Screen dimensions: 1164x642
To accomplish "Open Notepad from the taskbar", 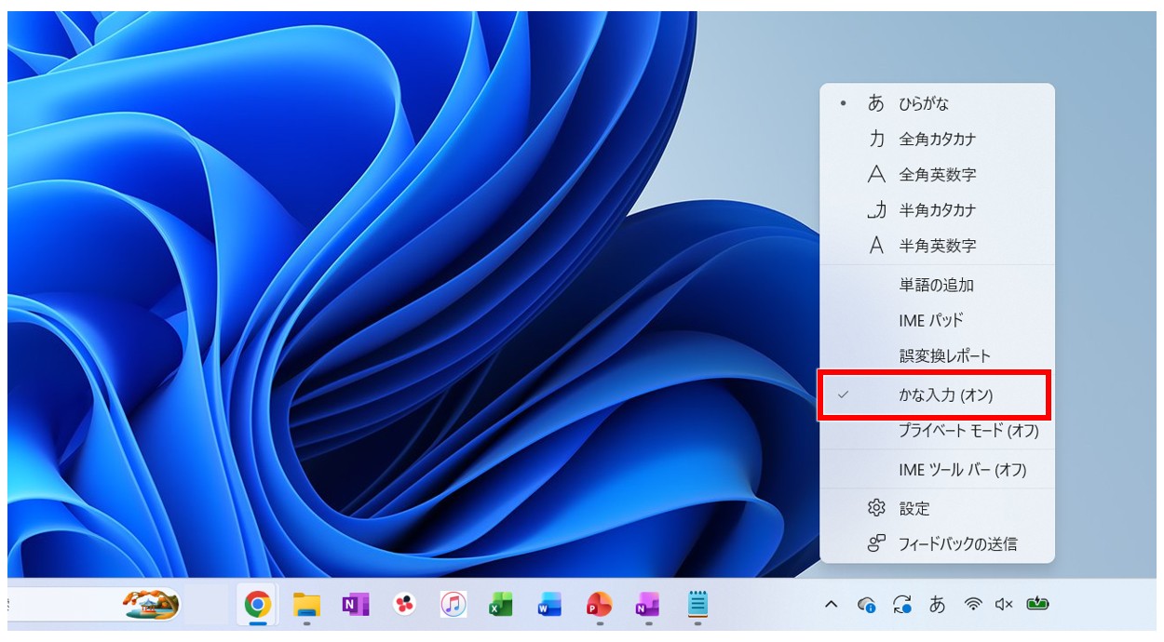I will [697, 605].
